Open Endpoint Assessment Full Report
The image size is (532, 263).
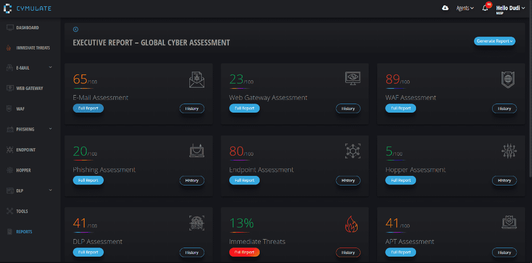tap(244, 180)
